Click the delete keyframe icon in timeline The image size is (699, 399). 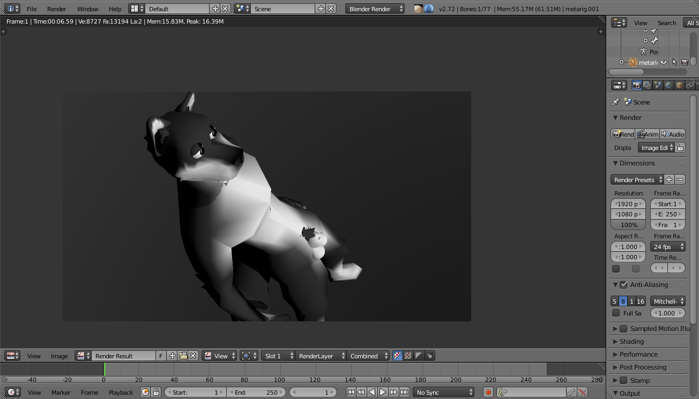[582, 392]
